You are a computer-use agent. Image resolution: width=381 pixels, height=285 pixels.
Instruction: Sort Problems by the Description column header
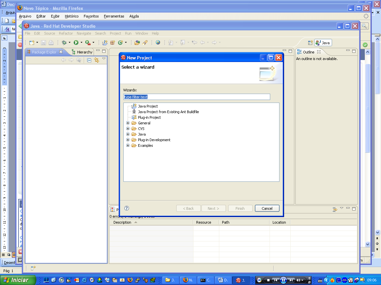click(x=151, y=222)
